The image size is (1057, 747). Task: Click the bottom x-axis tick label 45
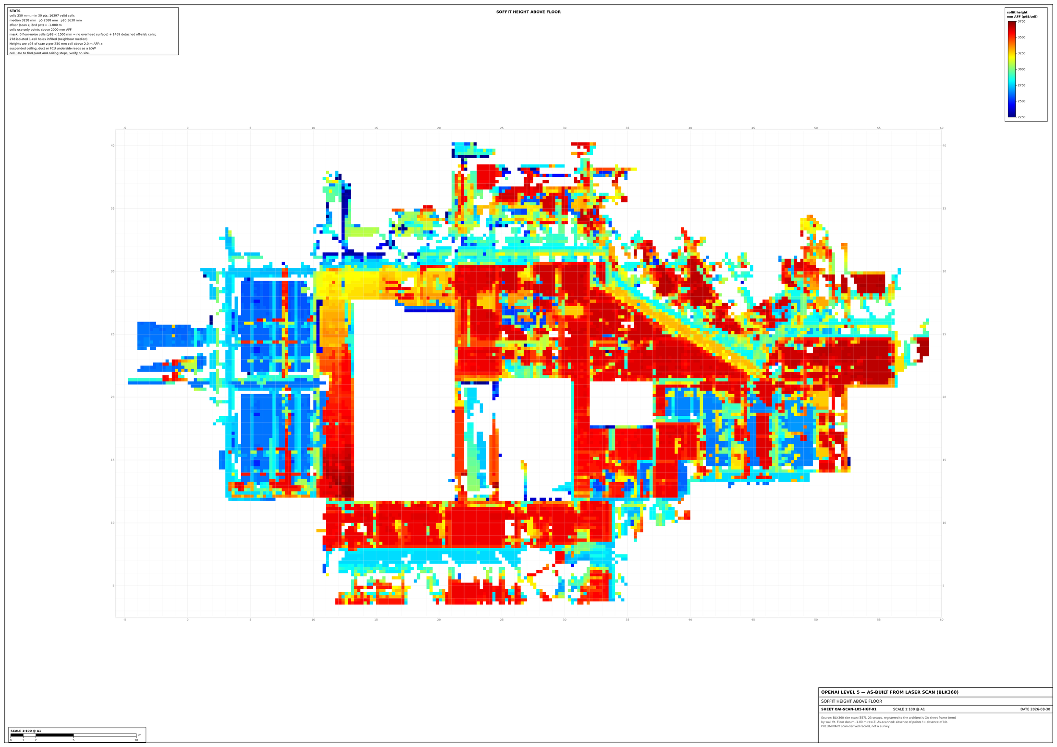click(x=753, y=620)
